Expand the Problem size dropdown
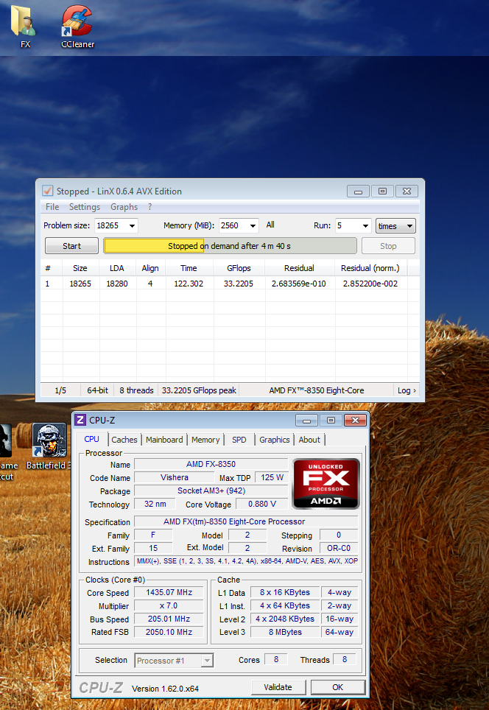 point(133,225)
